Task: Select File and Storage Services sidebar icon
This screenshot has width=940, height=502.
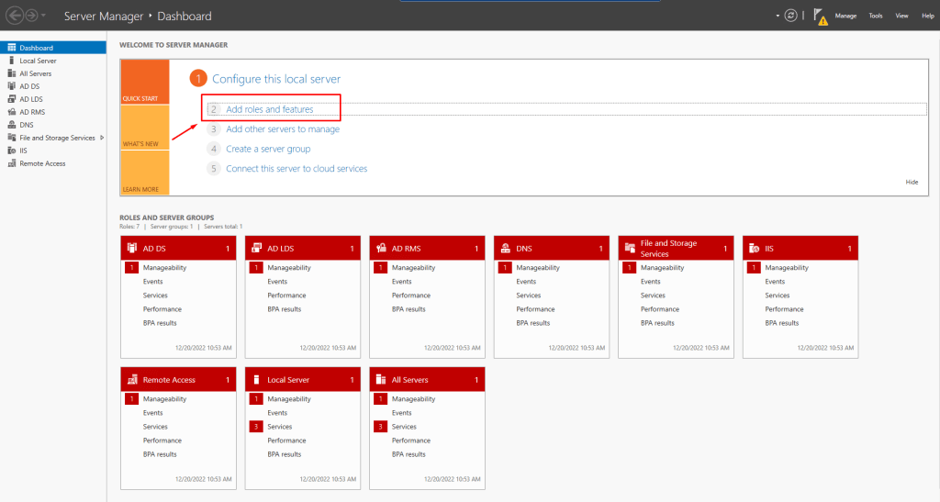Action: tap(11, 138)
